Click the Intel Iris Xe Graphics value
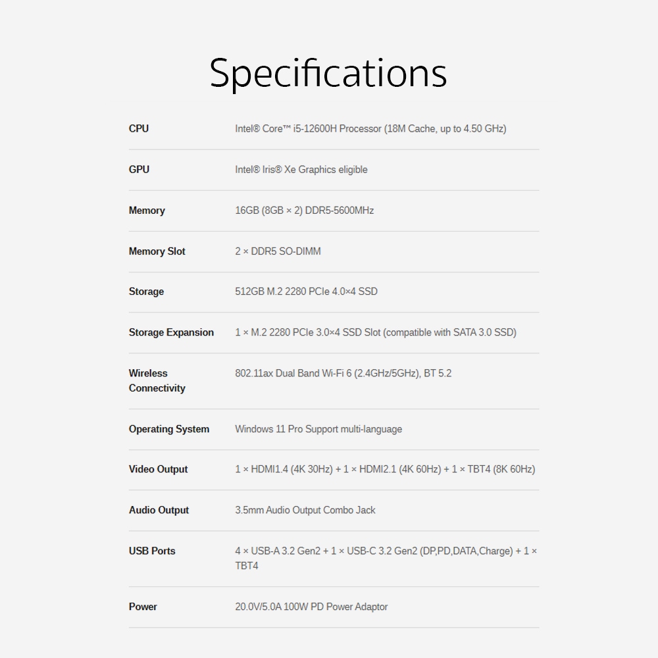The height and width of the screenshot is (658, 658). click(x=301, y=170)
